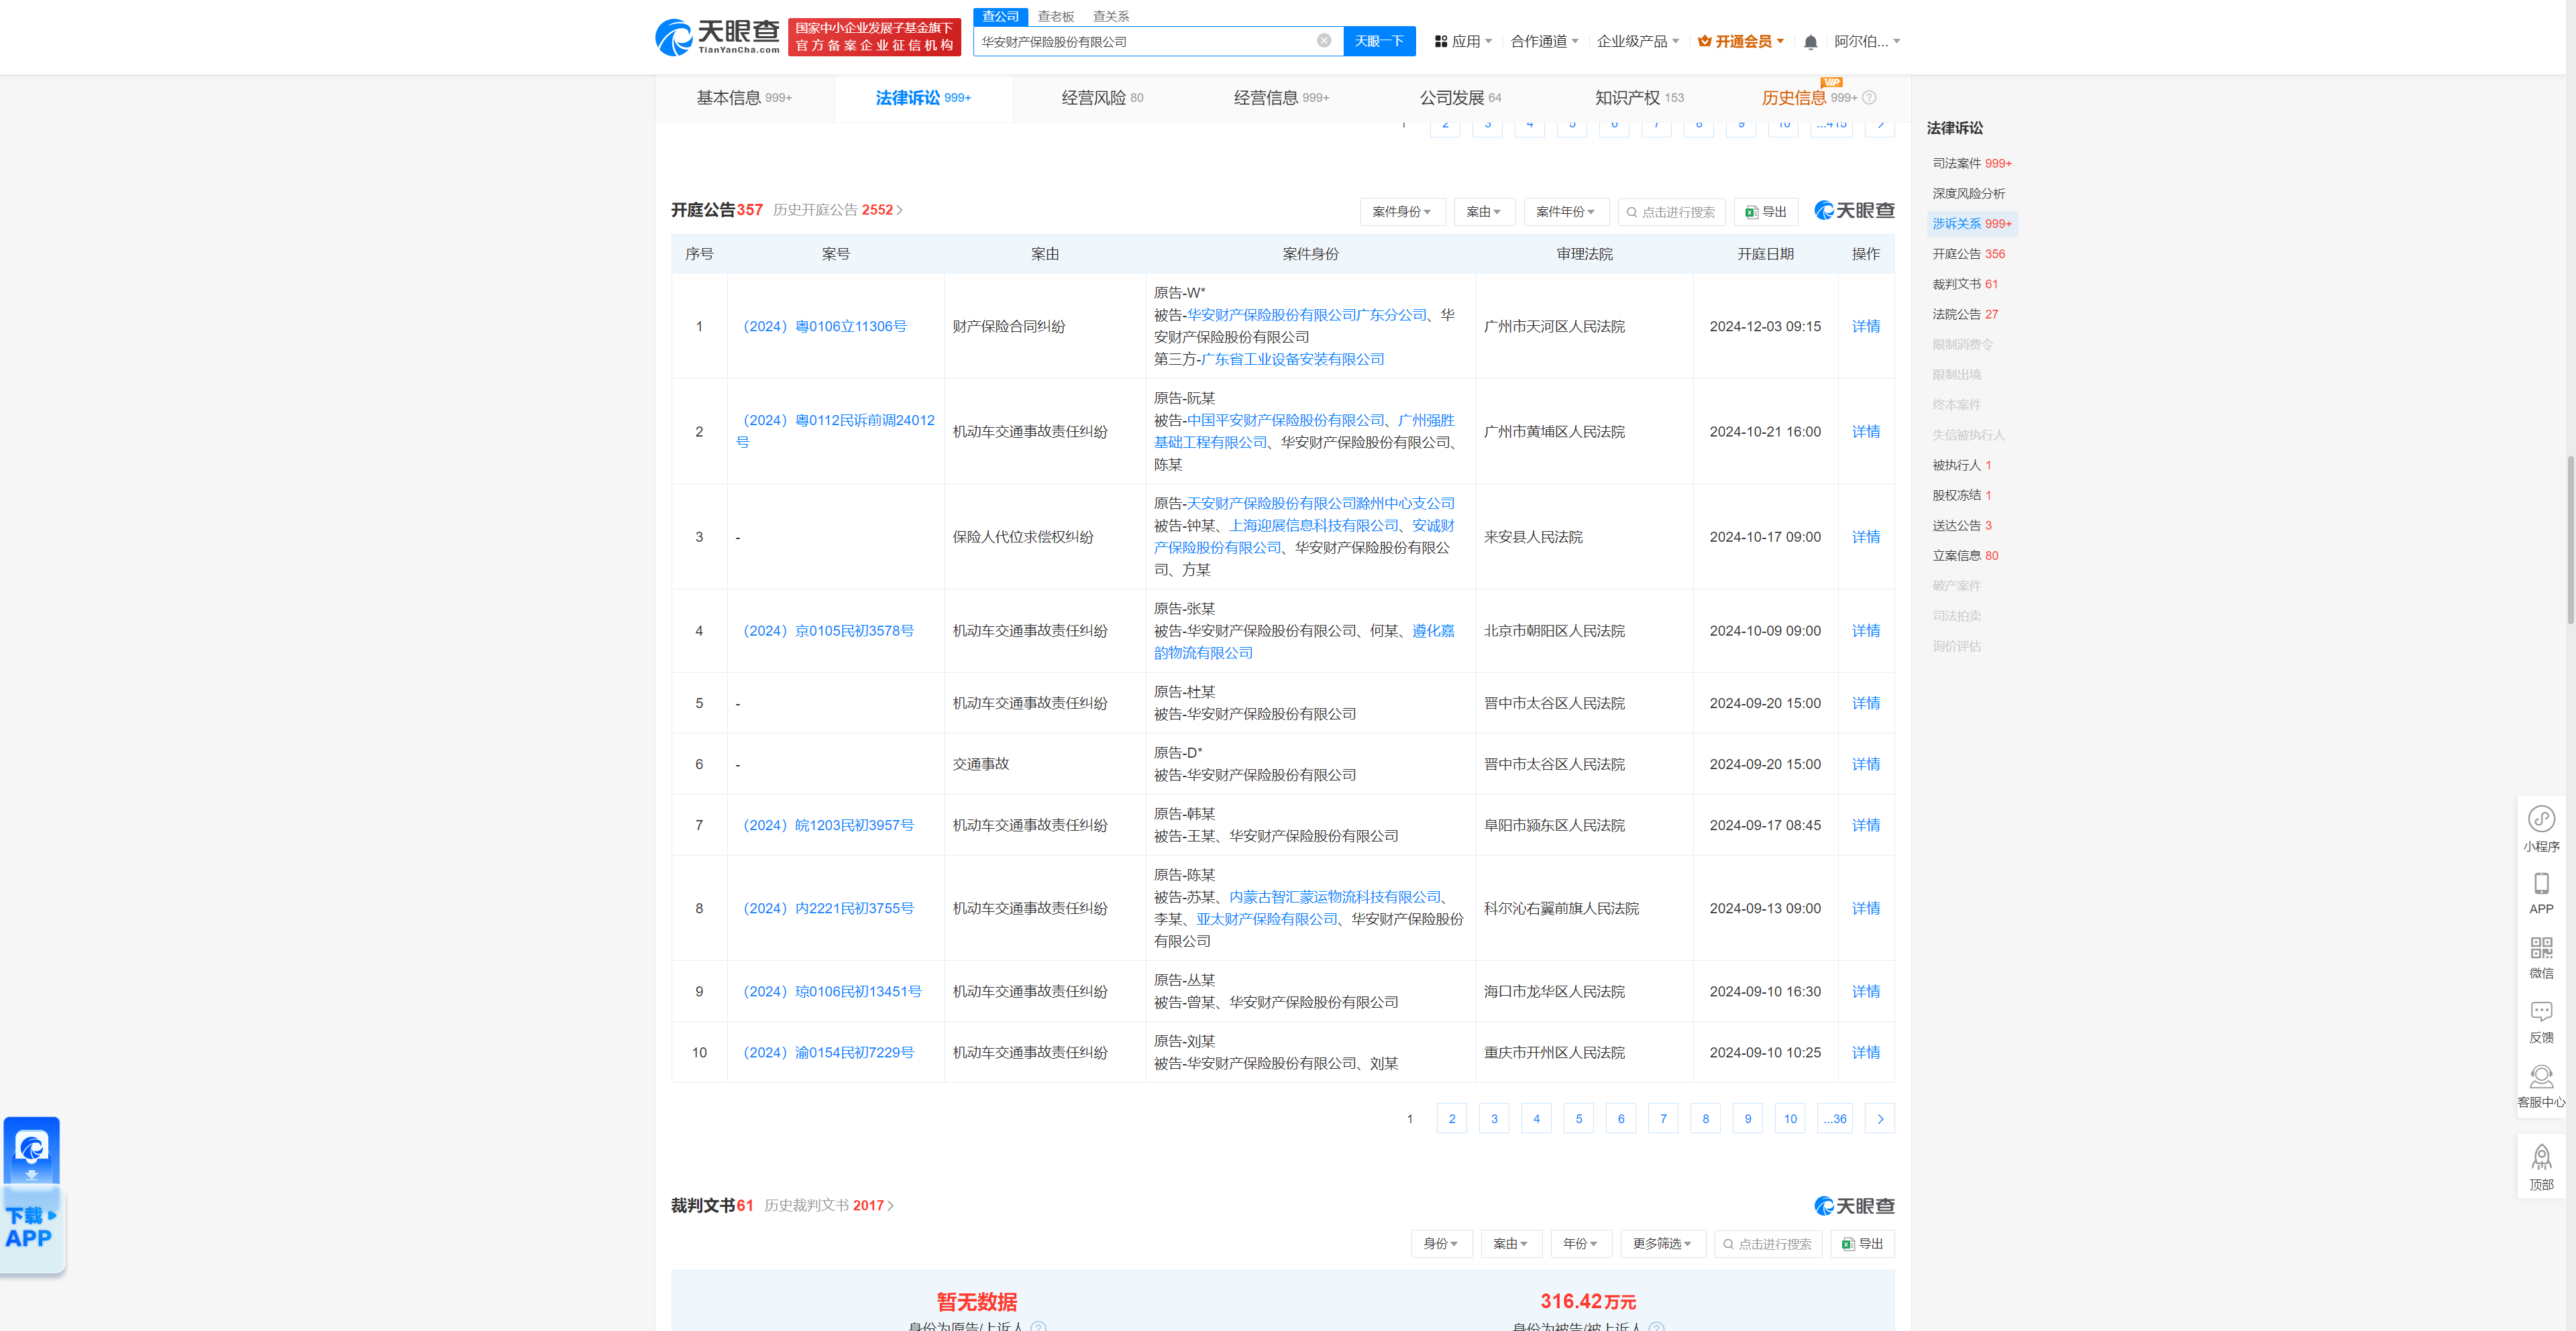Open sidebar item 裁判文书 61

[1964, 285]
